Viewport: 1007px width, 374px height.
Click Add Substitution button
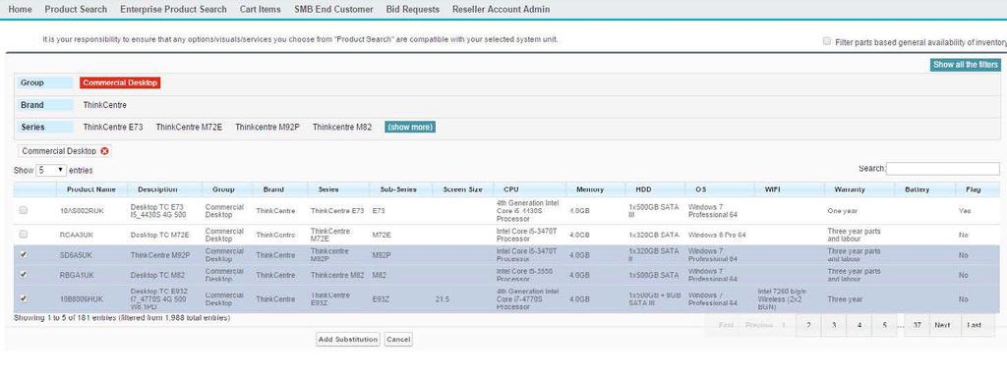click(x=348, y=339)
